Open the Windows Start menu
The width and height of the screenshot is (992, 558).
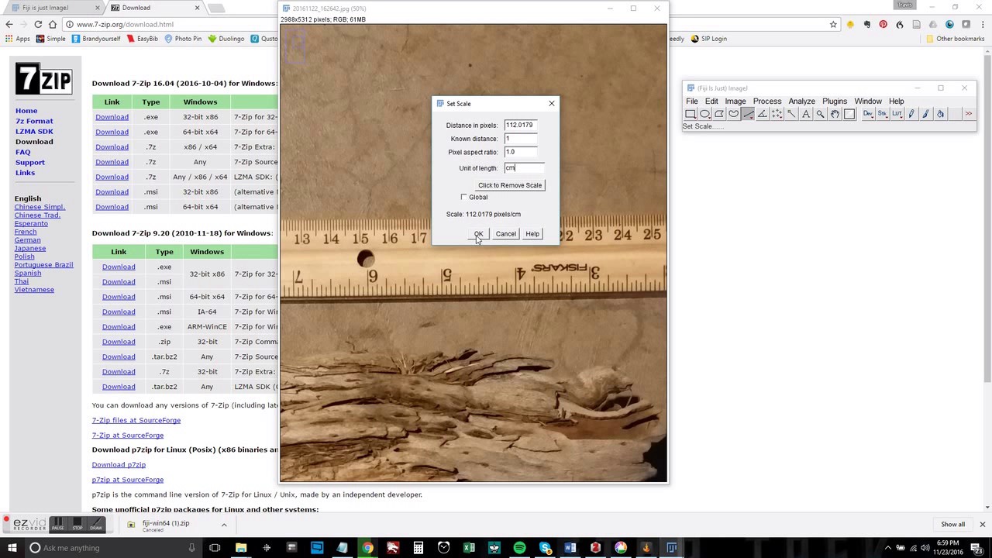[x=12, y=548]
